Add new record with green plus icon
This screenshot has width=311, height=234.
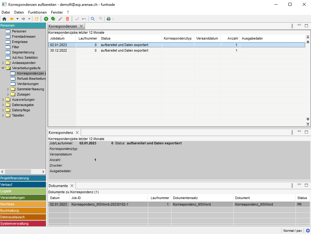46,19
